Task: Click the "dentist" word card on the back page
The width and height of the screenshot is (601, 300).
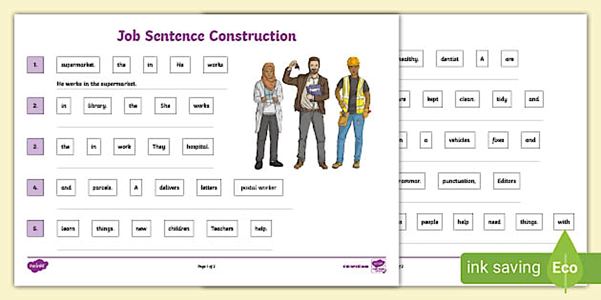Action: pyautogui.click(x=449, y=59)
